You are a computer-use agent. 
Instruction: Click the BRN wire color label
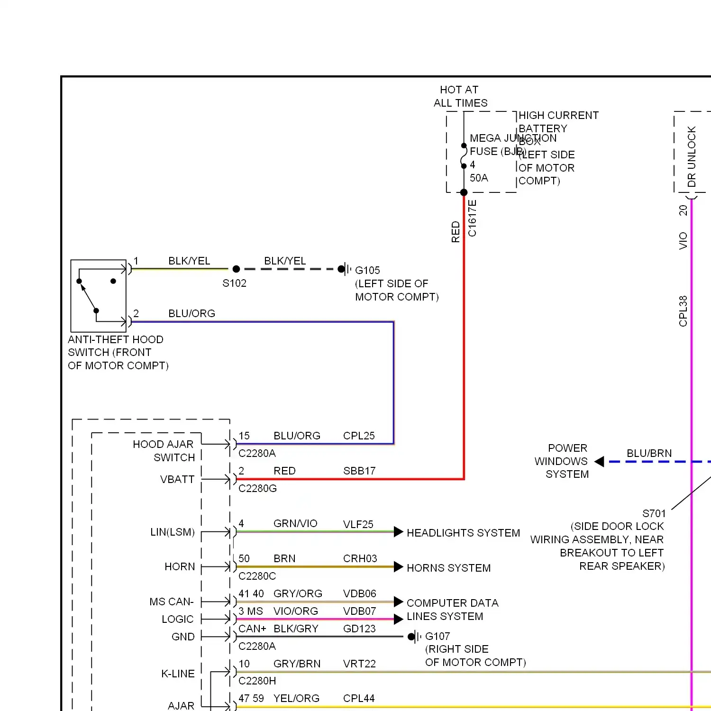(x=284, y=558)
